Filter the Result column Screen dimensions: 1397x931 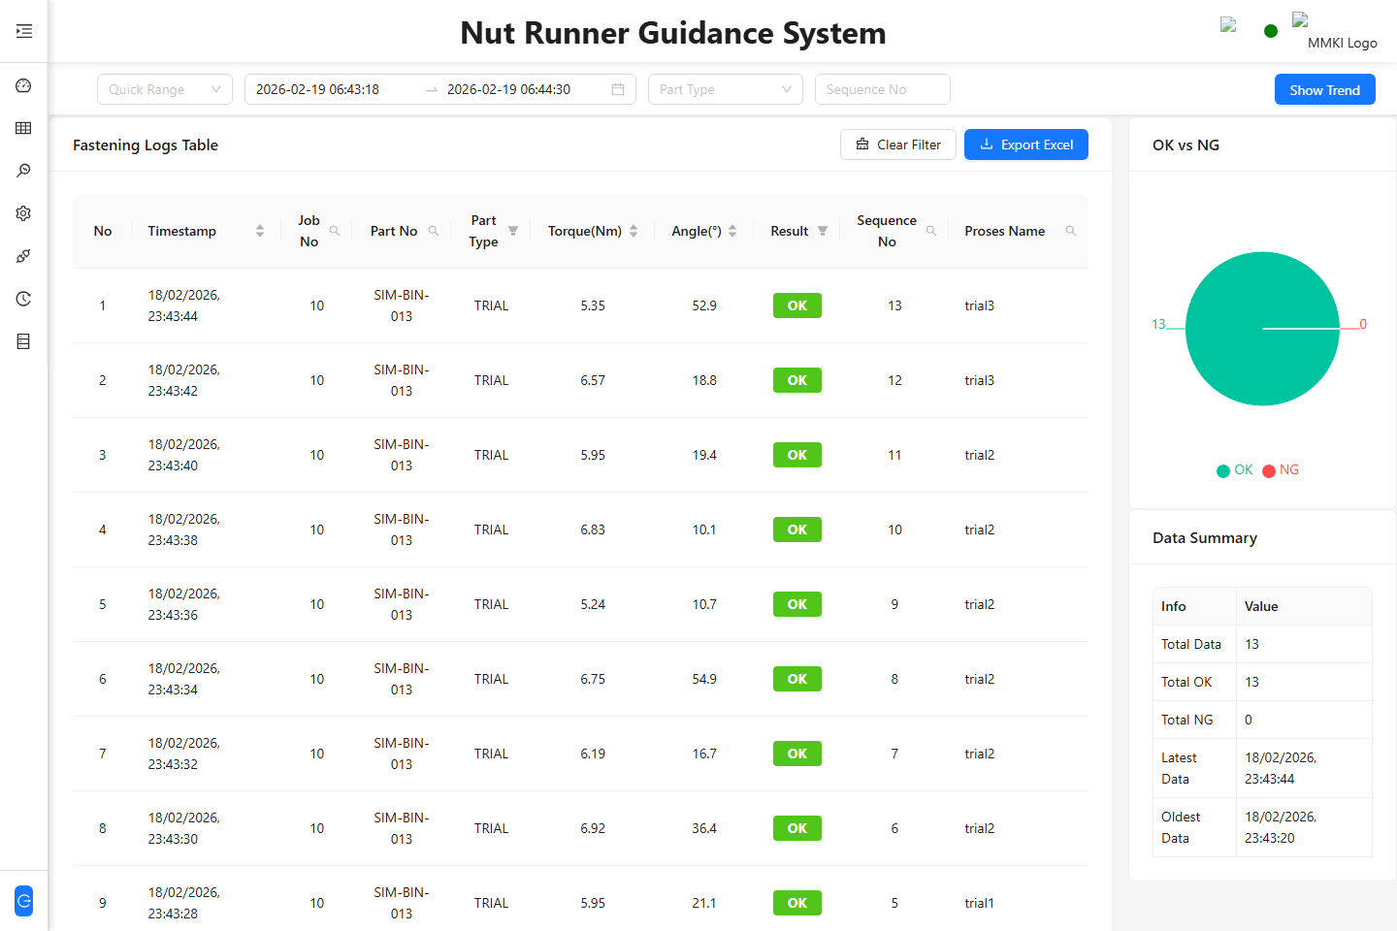[823, 231]
